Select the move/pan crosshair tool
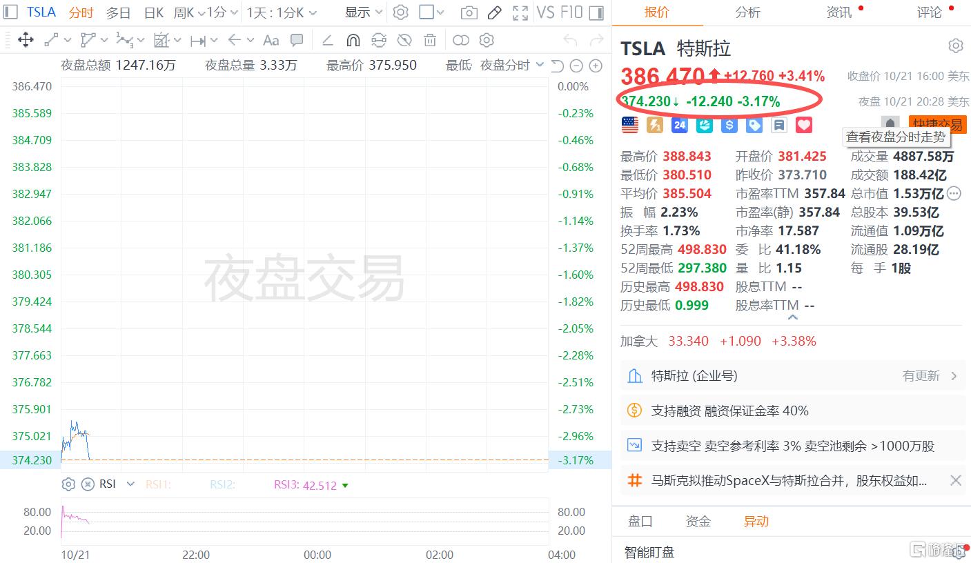This screenshot has height=563, width=971. (26, 40)
